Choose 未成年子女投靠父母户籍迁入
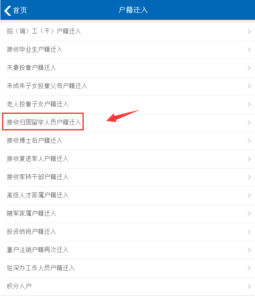 pyautogui.click(x=128, y=86)
